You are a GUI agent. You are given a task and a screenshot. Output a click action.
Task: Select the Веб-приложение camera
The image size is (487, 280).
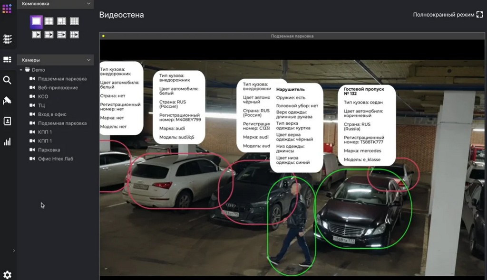(54, 88)
